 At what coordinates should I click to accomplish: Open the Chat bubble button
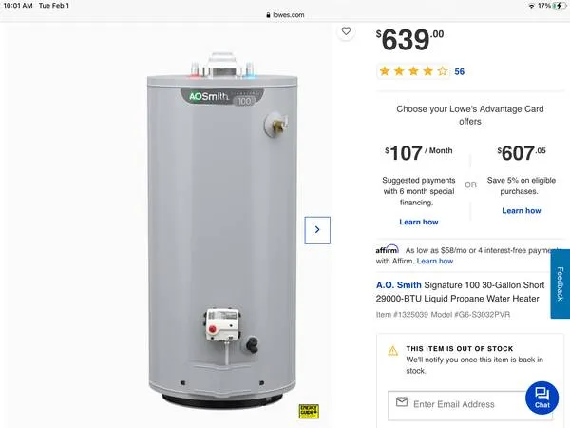541,398
